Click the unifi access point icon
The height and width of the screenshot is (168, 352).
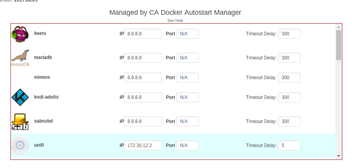20,145
